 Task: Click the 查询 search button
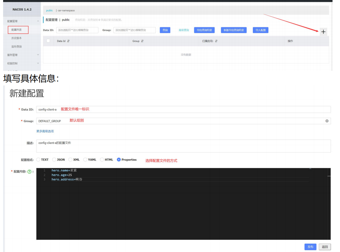pos(165,30)
